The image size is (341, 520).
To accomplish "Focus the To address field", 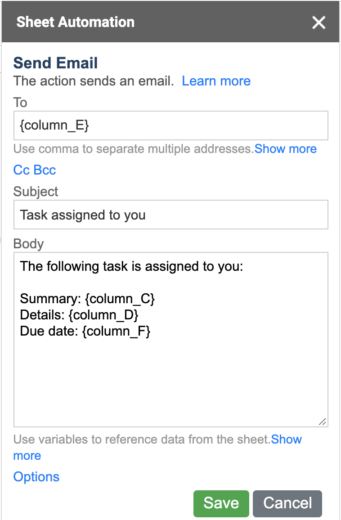I will pyautogui.click(x=170, y=126).
